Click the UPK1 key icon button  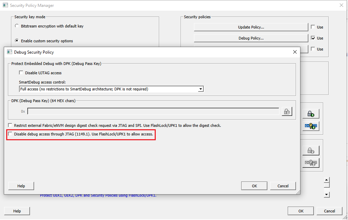pos(311,126)
